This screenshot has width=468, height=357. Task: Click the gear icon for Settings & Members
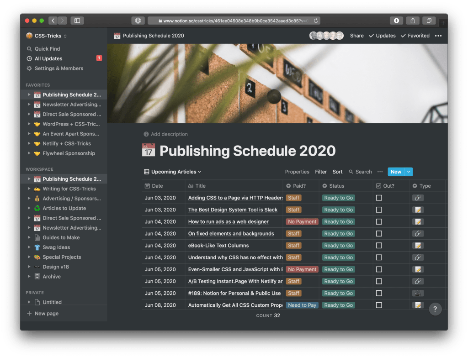click(29, 68)
